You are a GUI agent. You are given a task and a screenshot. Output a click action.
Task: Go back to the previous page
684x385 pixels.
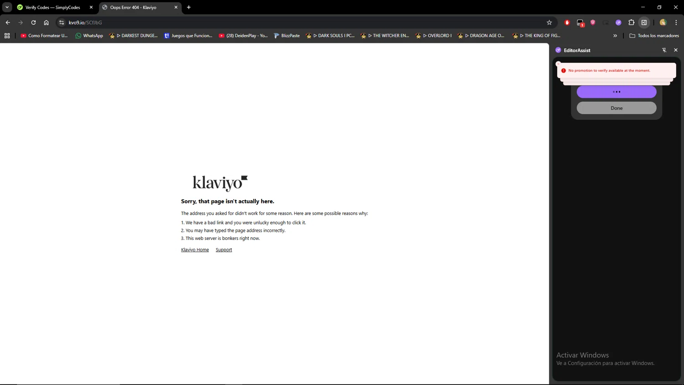tap(8, 22)
